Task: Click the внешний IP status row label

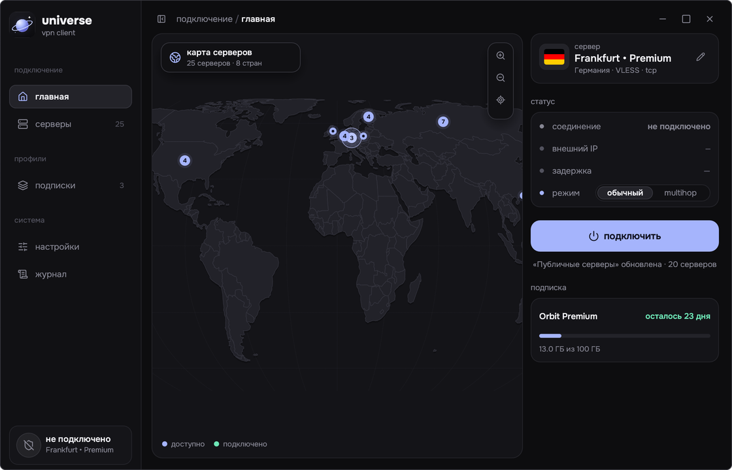Action: point(574,149)
